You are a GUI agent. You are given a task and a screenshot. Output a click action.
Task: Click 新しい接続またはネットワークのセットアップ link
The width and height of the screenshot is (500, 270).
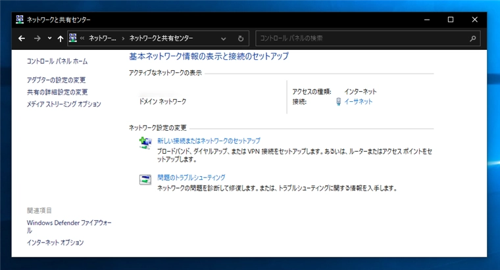tap(209, 141)
